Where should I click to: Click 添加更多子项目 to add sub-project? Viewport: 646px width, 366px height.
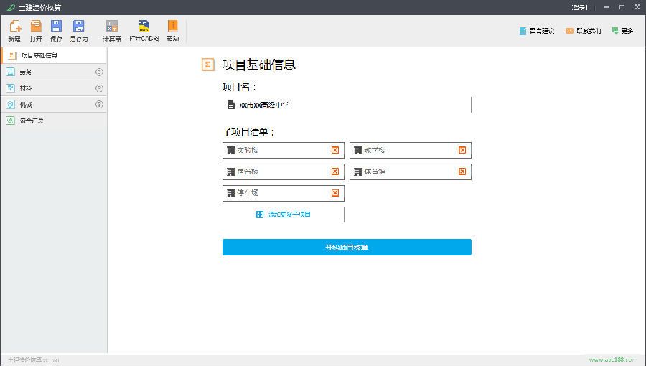point(284,215)
